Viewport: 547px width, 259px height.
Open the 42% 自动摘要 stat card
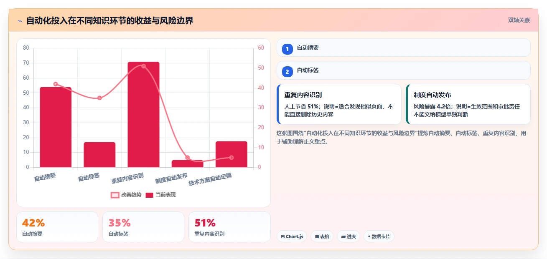pos(57,227)
